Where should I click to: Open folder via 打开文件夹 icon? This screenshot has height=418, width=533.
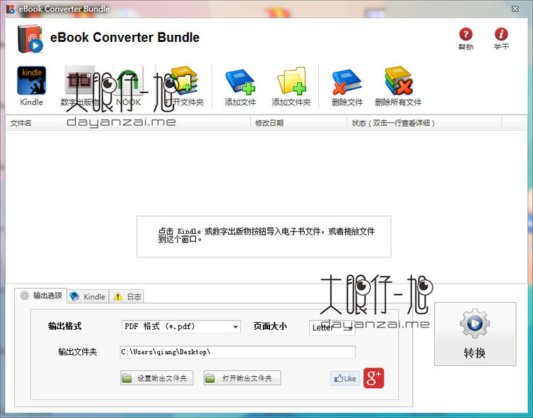click(x=183, y=82)
